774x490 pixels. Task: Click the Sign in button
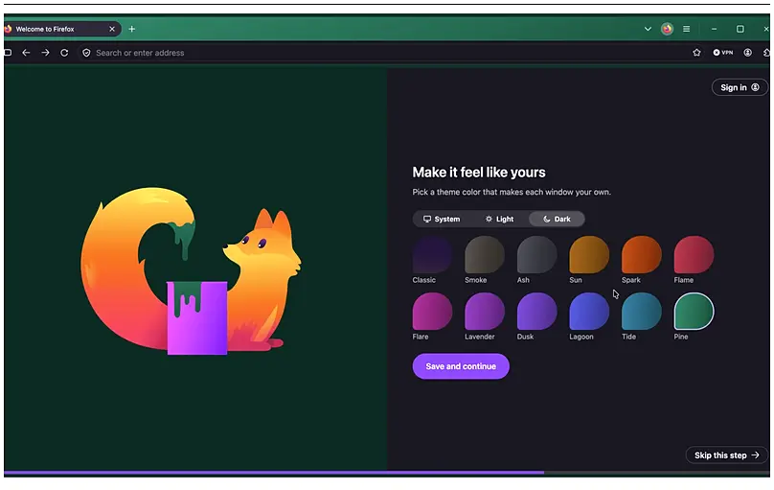(x=740, y=87)
